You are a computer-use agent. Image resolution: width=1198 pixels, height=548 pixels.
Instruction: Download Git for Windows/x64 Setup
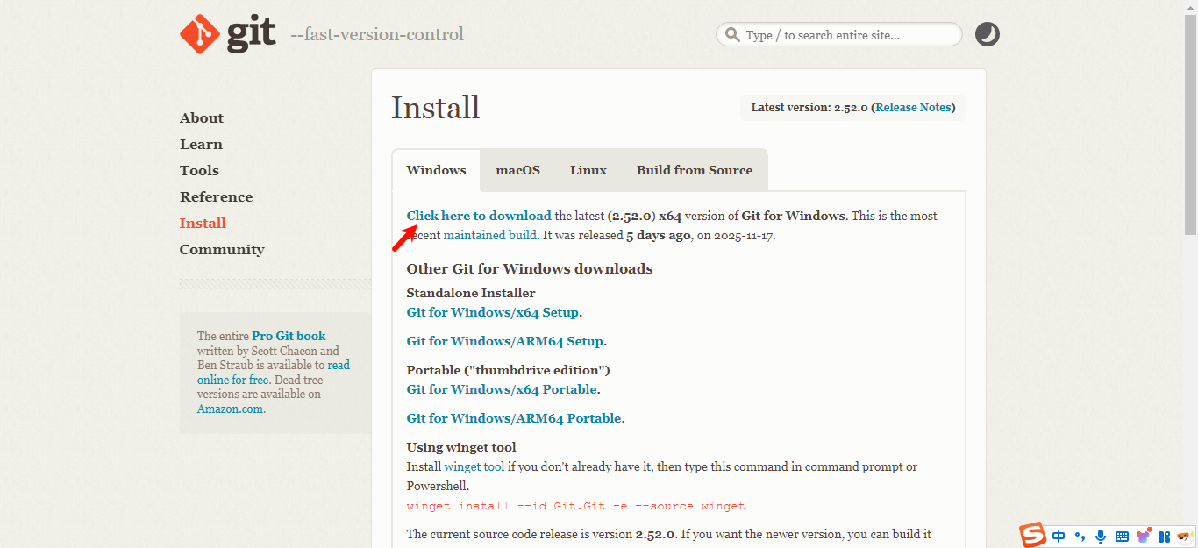493,312
